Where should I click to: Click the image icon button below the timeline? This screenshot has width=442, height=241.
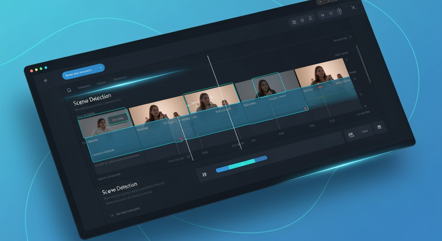(351, 135)
